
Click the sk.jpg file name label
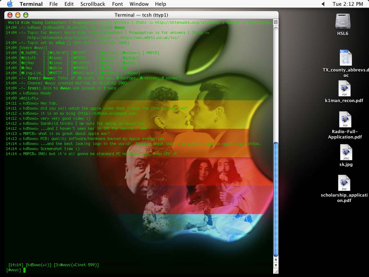tap(346, 164)
